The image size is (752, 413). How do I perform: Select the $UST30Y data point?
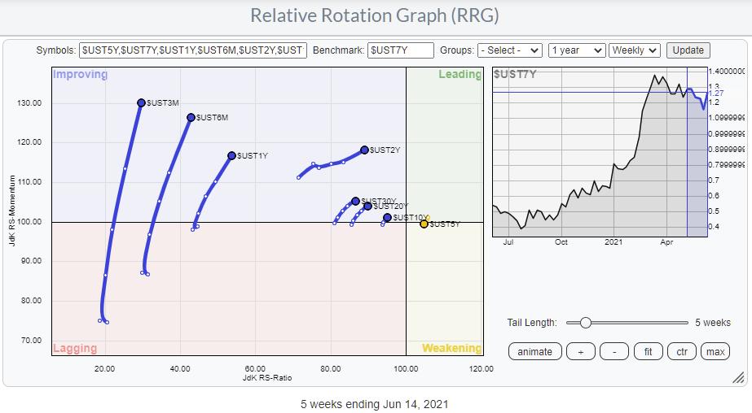355,201
